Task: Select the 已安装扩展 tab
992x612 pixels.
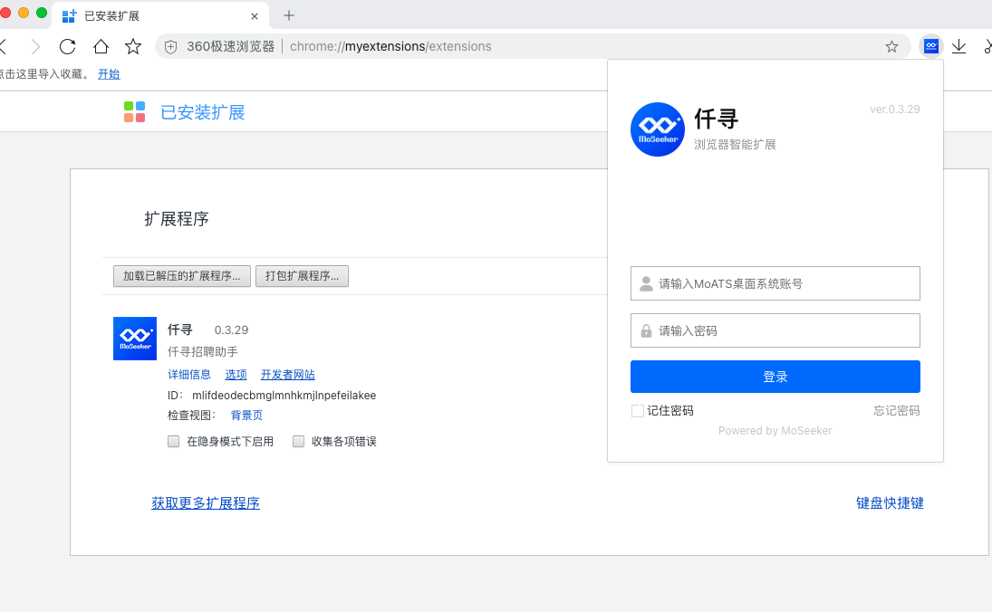Action: coord(160,15)
